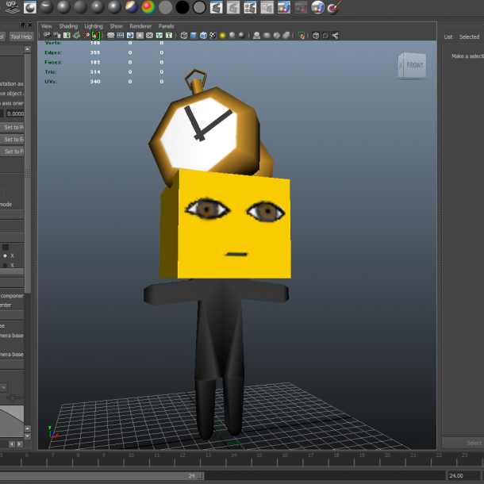
Task: Open the Shading panel menu
Action: (68, 26)
